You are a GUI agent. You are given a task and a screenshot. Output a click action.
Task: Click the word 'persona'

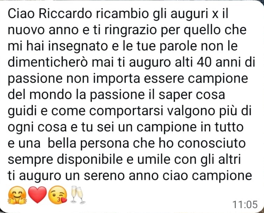click(x=104, y=144)
